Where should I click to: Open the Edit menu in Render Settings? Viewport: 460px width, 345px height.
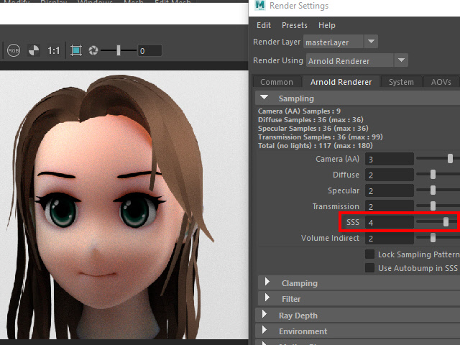[x=264, y=25]
